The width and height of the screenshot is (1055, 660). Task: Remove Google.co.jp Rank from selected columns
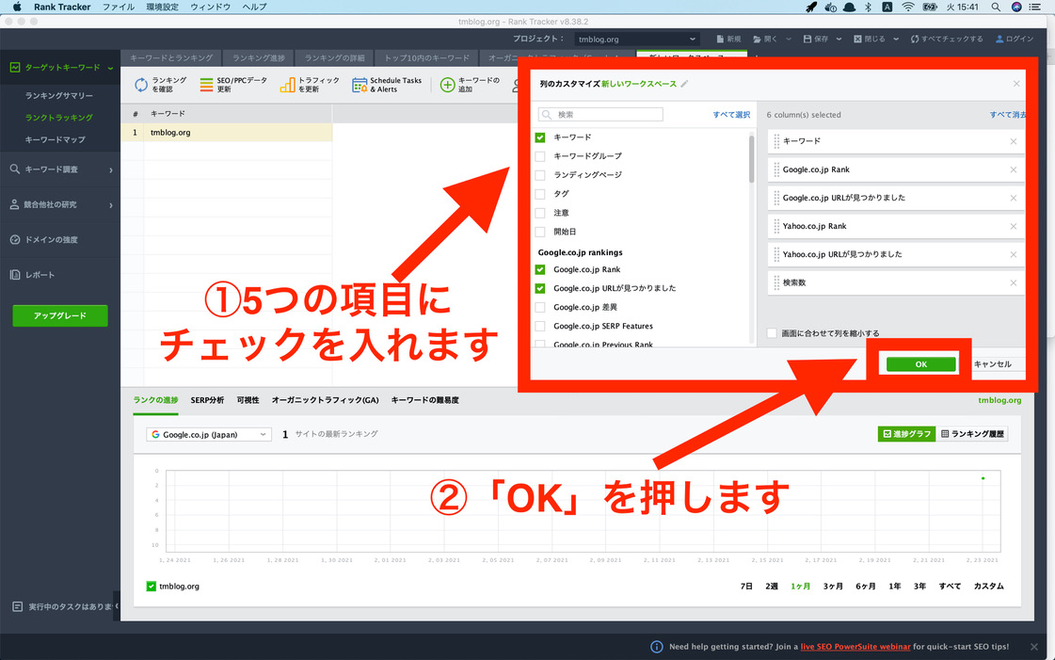[1014, 169]
